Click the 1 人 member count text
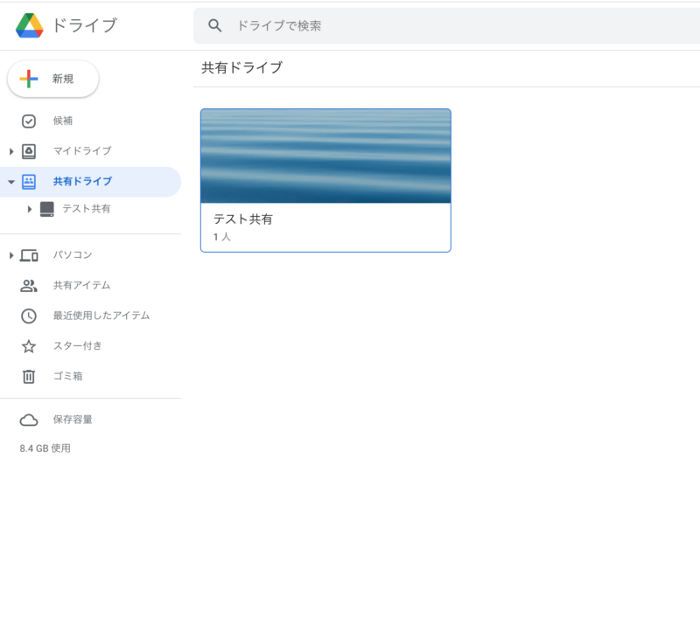 (x=222, y=237)
